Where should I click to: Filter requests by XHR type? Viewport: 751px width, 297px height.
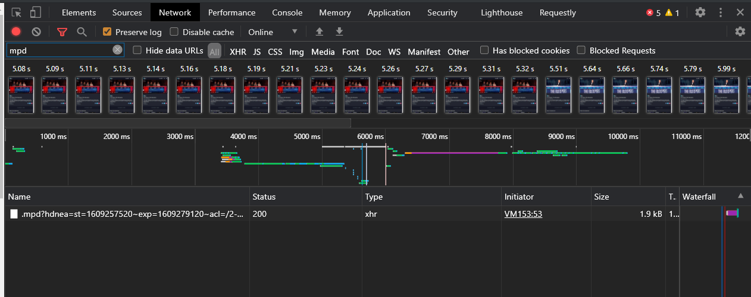[238, 52]
